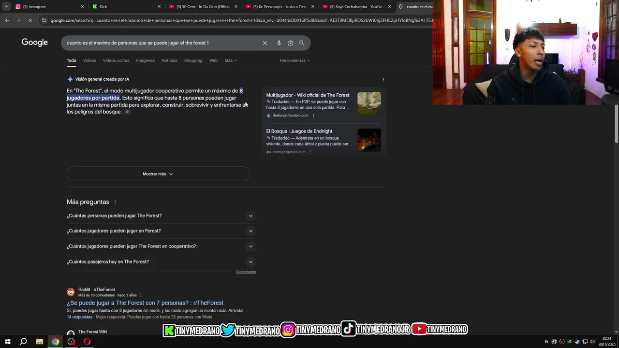This screenshot has height=348, width=619.
Task: Open Reddit result three-dot options
Action: [141, 295]
